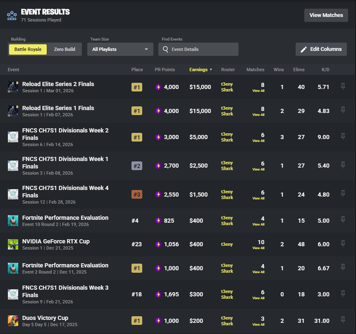356x334 pixels.
Task: Click Performance Evaluation Event 10 thumbnail icon
Action: pos(13,221)
